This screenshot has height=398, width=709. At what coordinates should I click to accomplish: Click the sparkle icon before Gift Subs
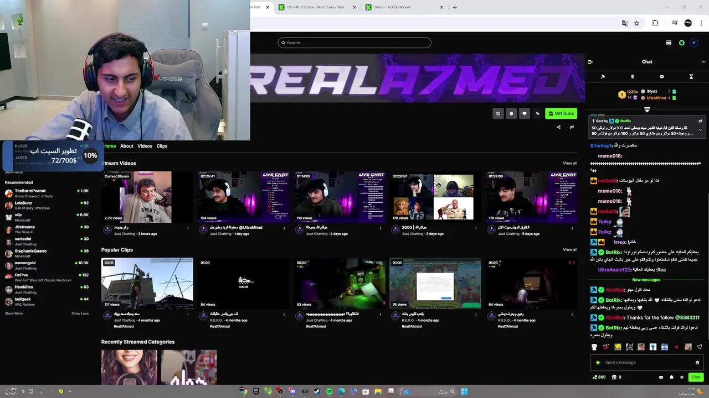pyautogui.click(x=538, y=113)
